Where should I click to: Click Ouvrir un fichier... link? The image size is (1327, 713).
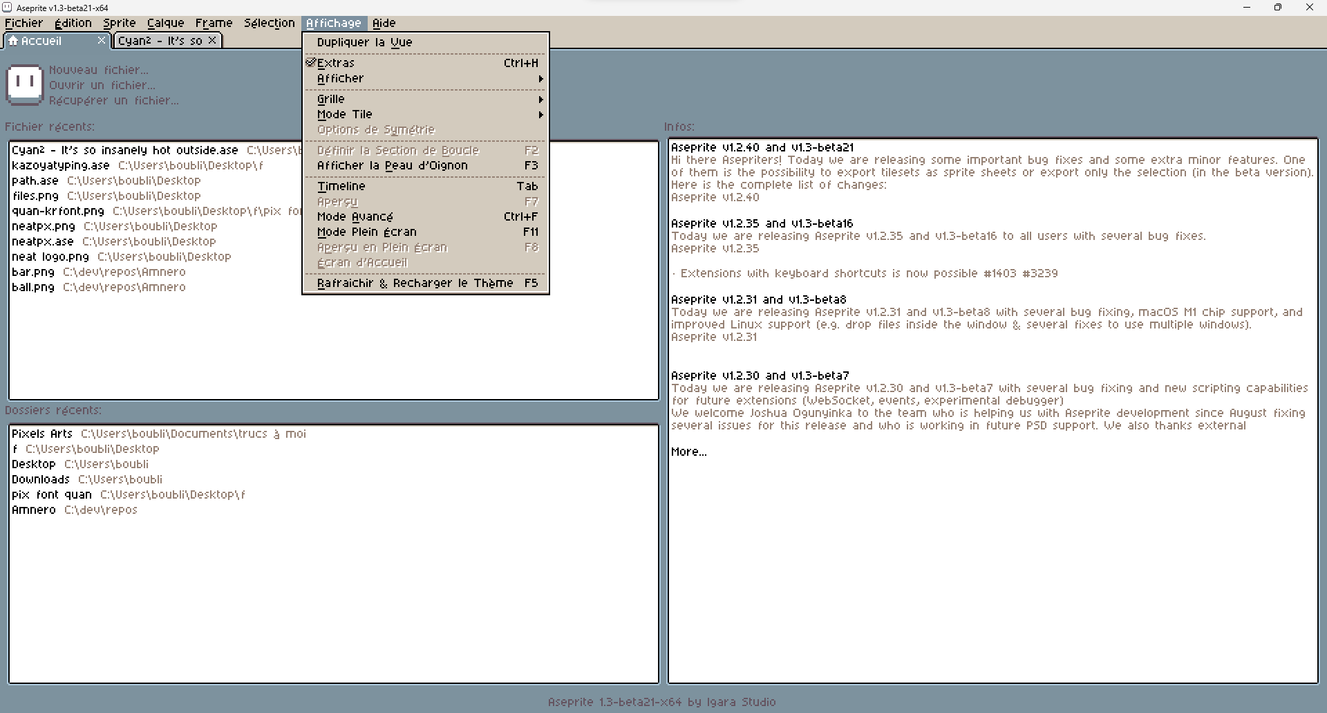click(102, 85)
